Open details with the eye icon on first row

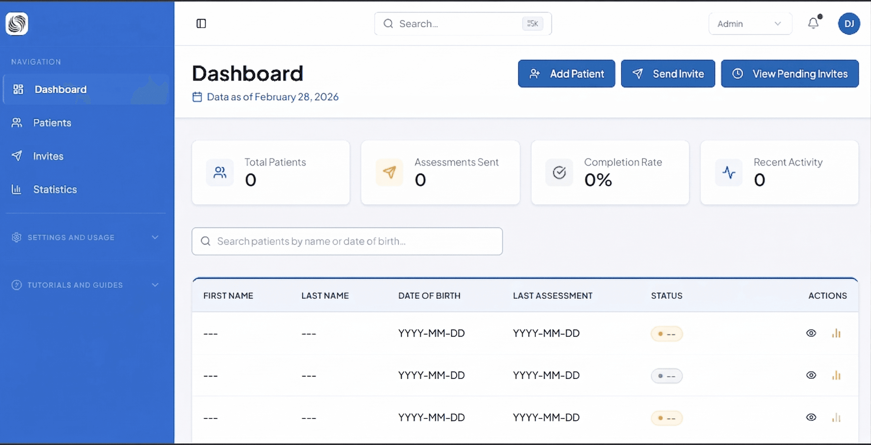click(x=811, y=333)
